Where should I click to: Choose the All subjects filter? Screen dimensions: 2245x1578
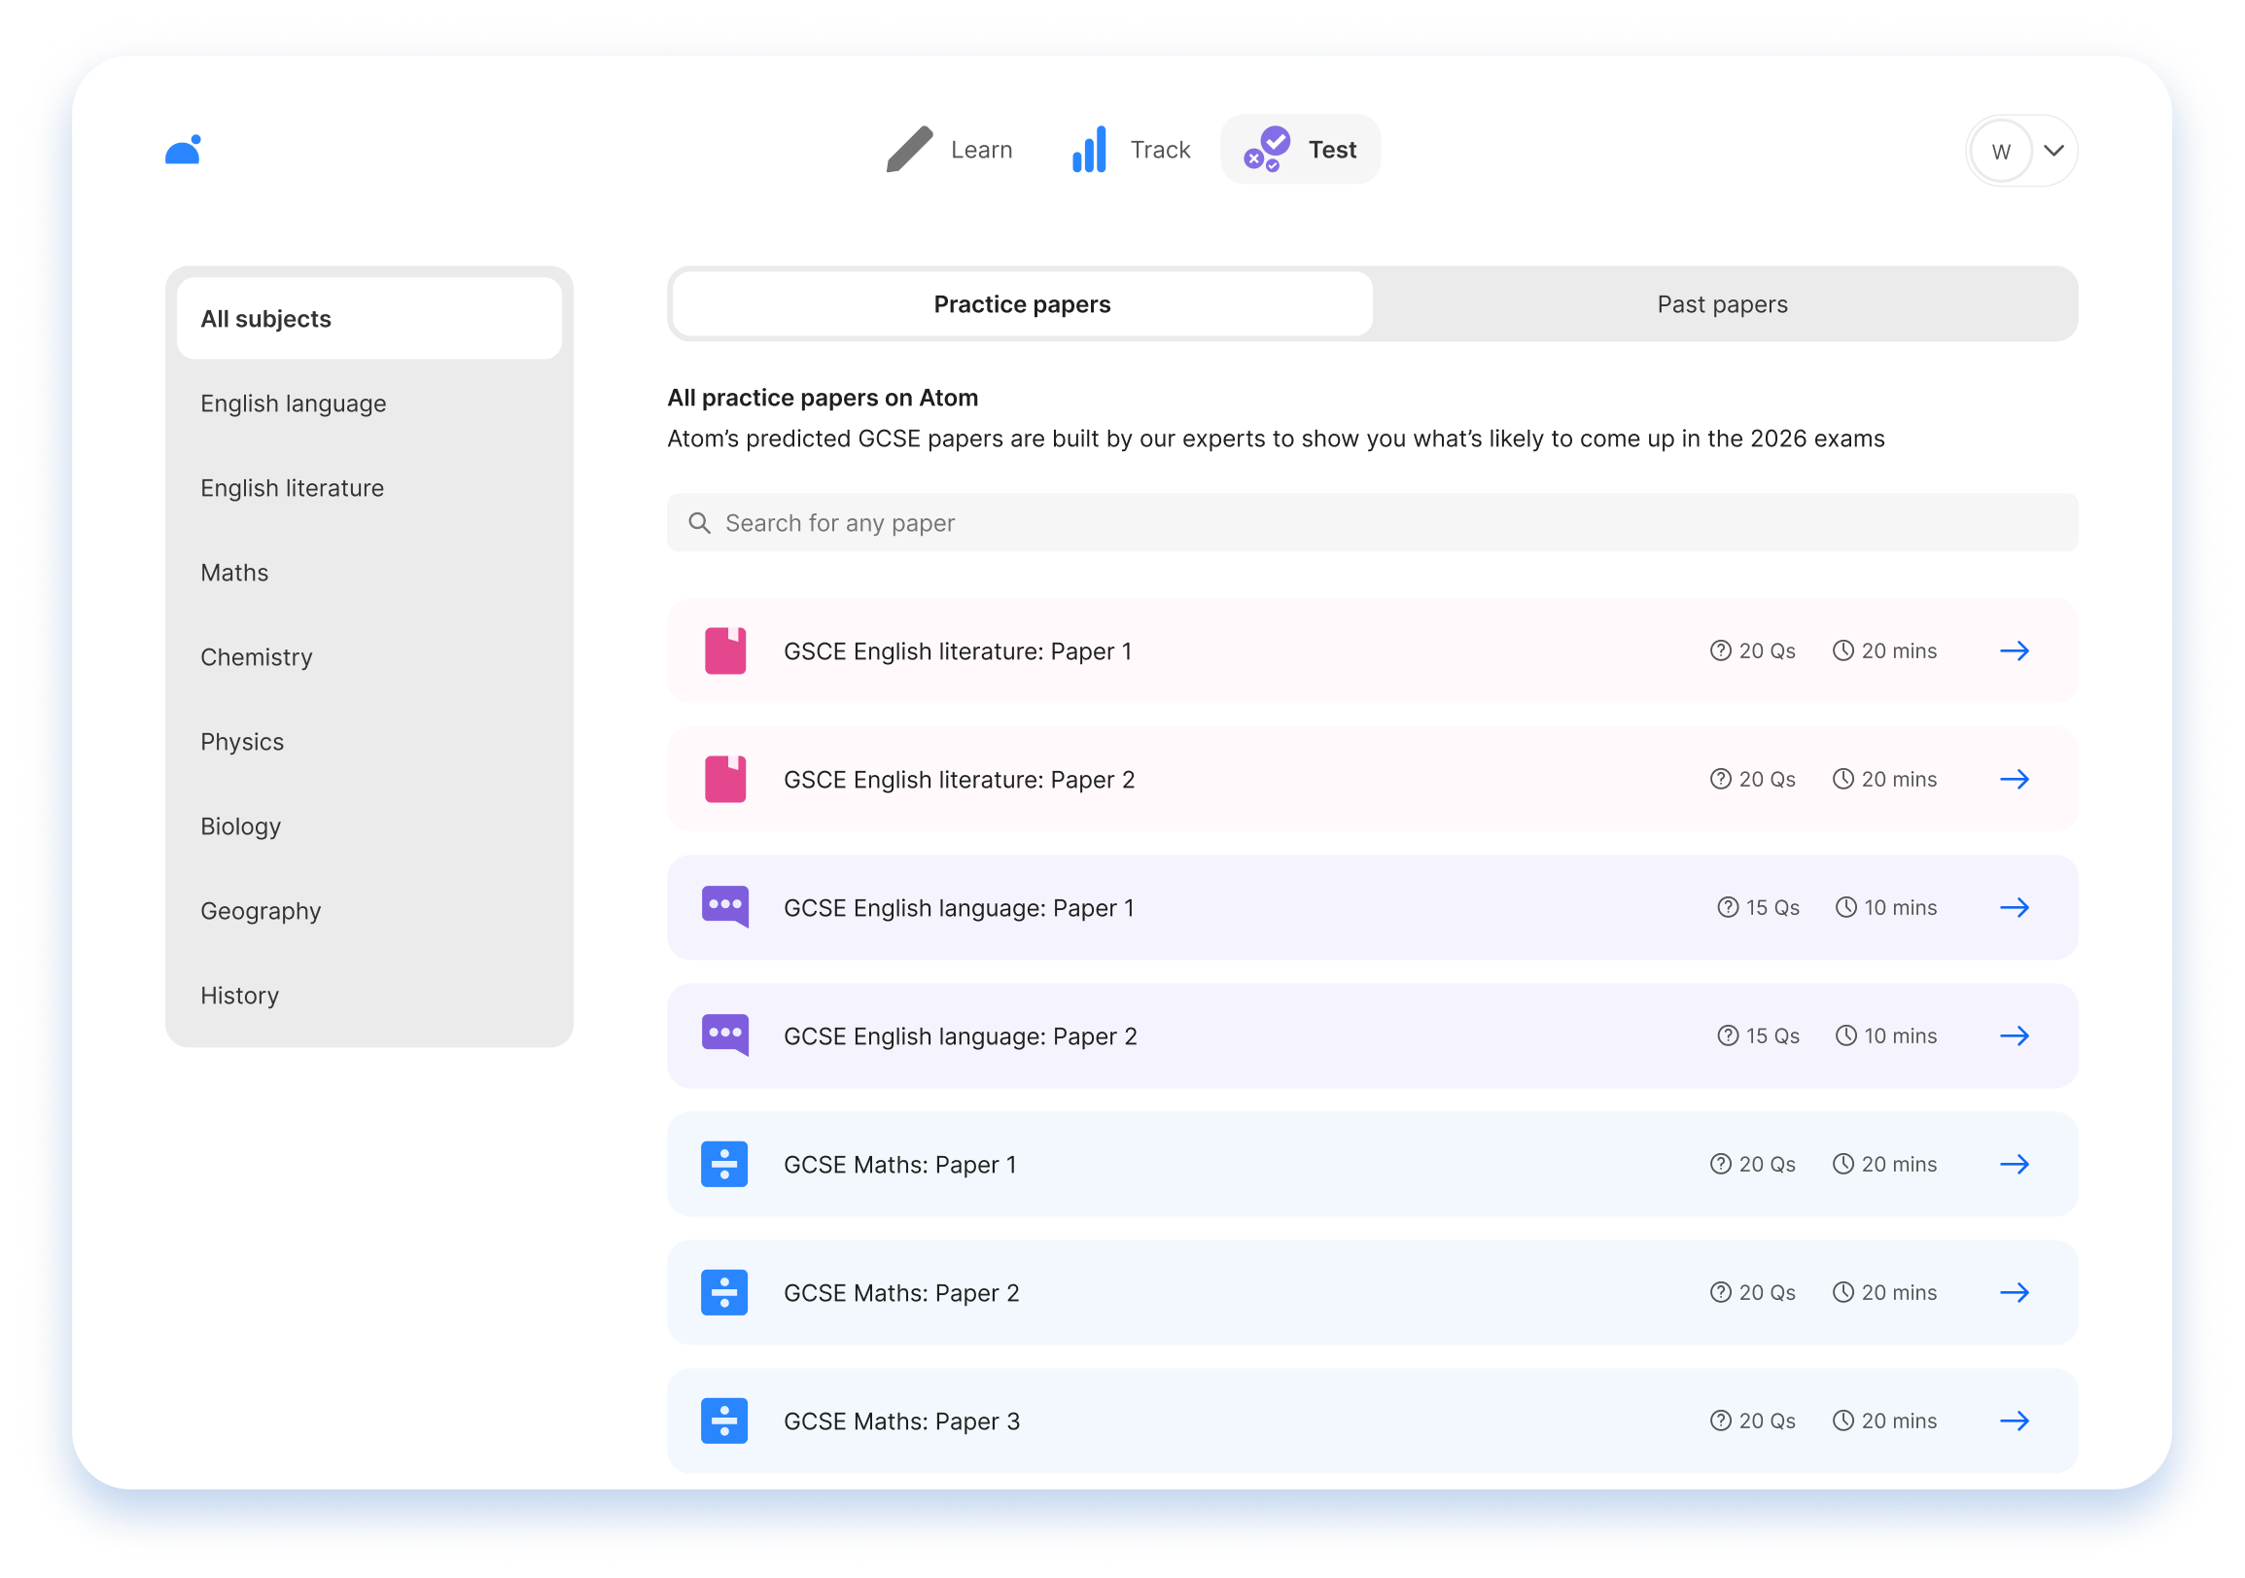click(x=368, y=319)
